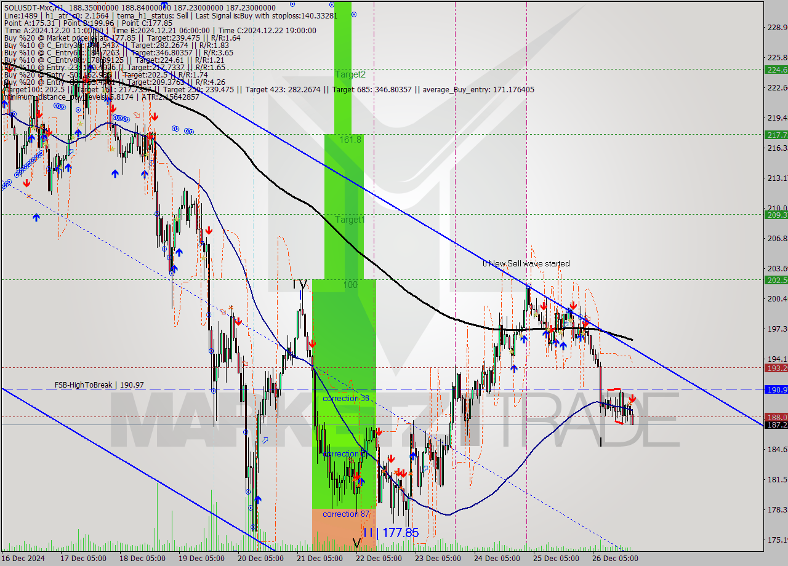Click the blue 190.9 price tag
788x566 pixels.
pyautogui.click(x=776, y=389)
